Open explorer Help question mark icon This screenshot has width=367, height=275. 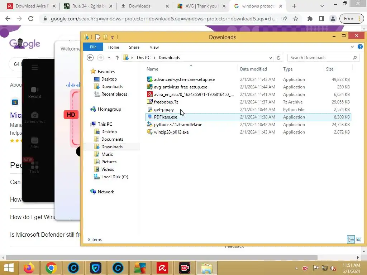pyautogui.click(x=360, y=47)
